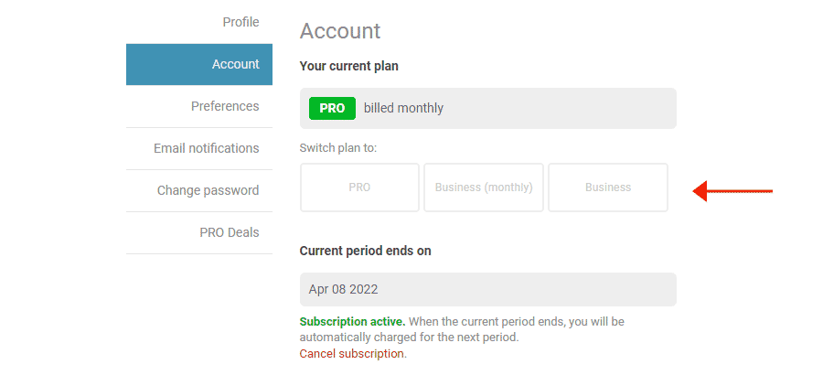
Task: Click the green PRO plan badge
Action: pos(332,108)
